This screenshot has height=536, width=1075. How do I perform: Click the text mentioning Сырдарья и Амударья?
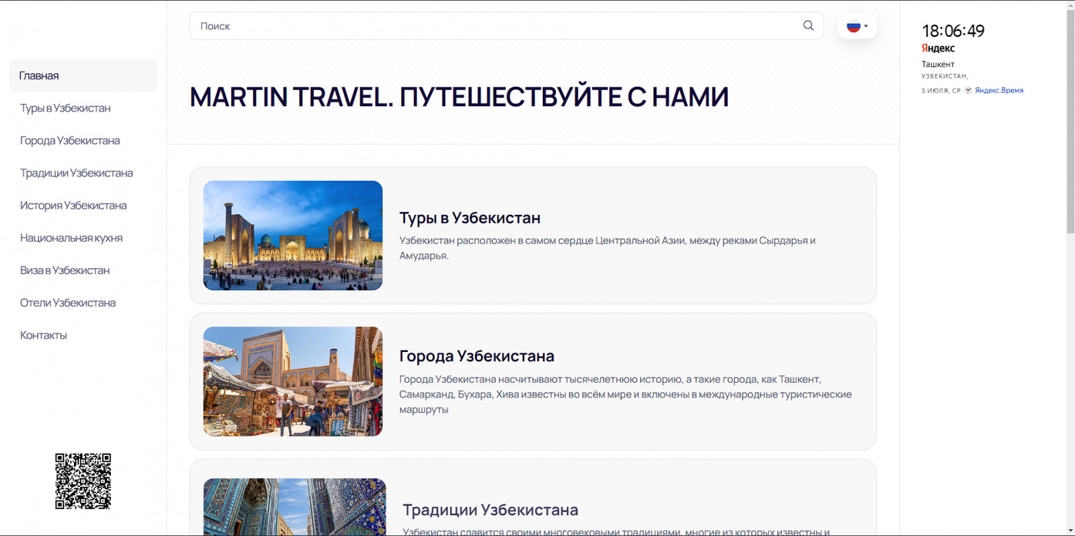pyautogui.click(x=607, y=248)
